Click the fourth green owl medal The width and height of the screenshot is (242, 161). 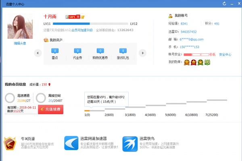[207, 62]
